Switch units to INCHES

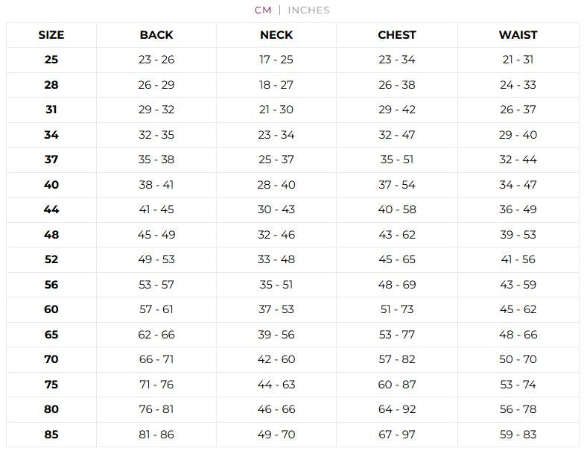tap(308, 10)
